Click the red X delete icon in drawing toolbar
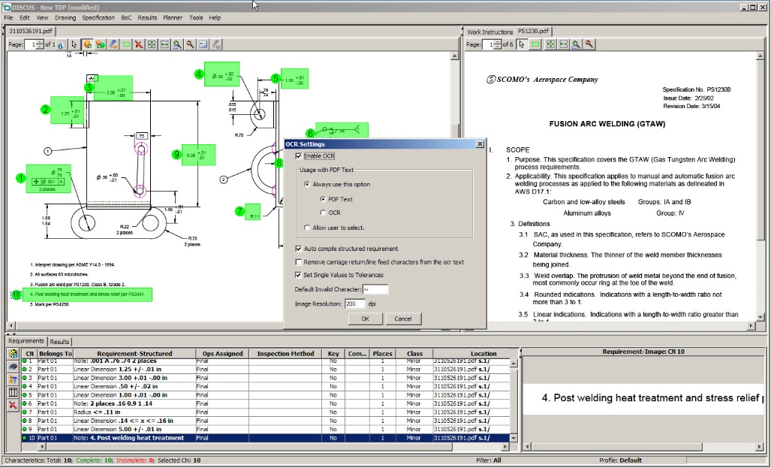The image size is (771, 468). 139,45
